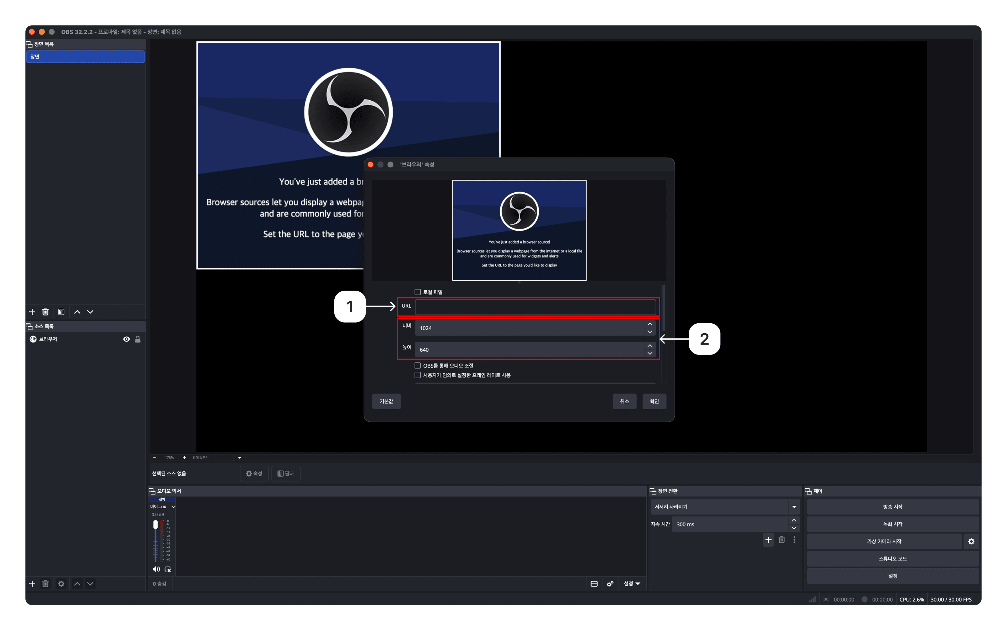Image resolution: width=1007 pixels, height=631 pixels.
Task: Click 취소 to cancel the dialog
Action: click(624, 401)
